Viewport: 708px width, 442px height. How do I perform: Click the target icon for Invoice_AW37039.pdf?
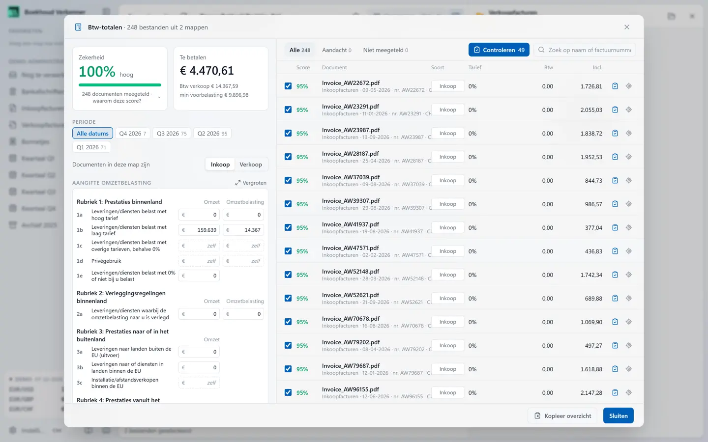[629, 180]
